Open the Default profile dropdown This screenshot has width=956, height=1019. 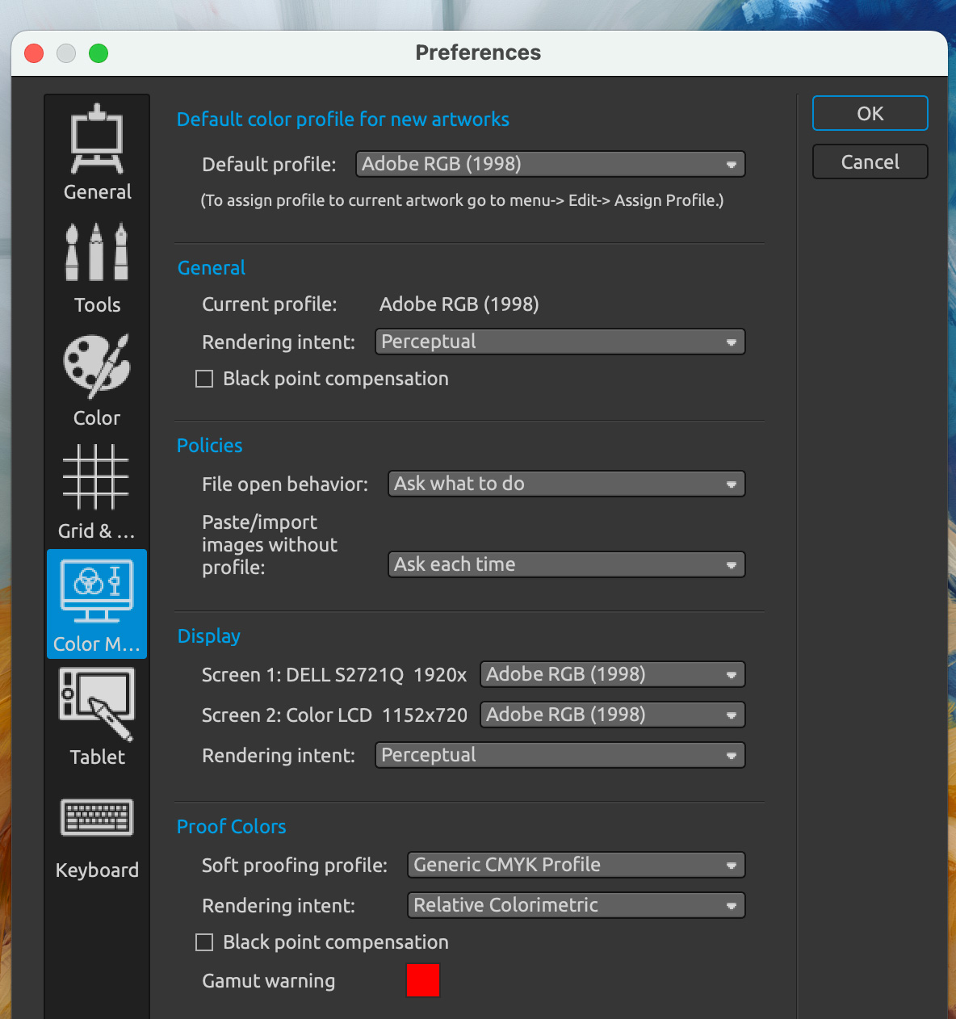click(550, 164)
